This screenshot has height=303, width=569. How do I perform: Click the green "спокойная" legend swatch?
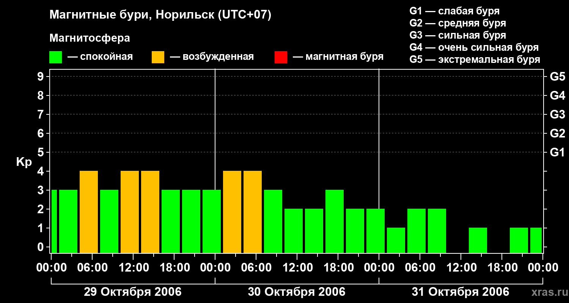[x=56, y=57]
